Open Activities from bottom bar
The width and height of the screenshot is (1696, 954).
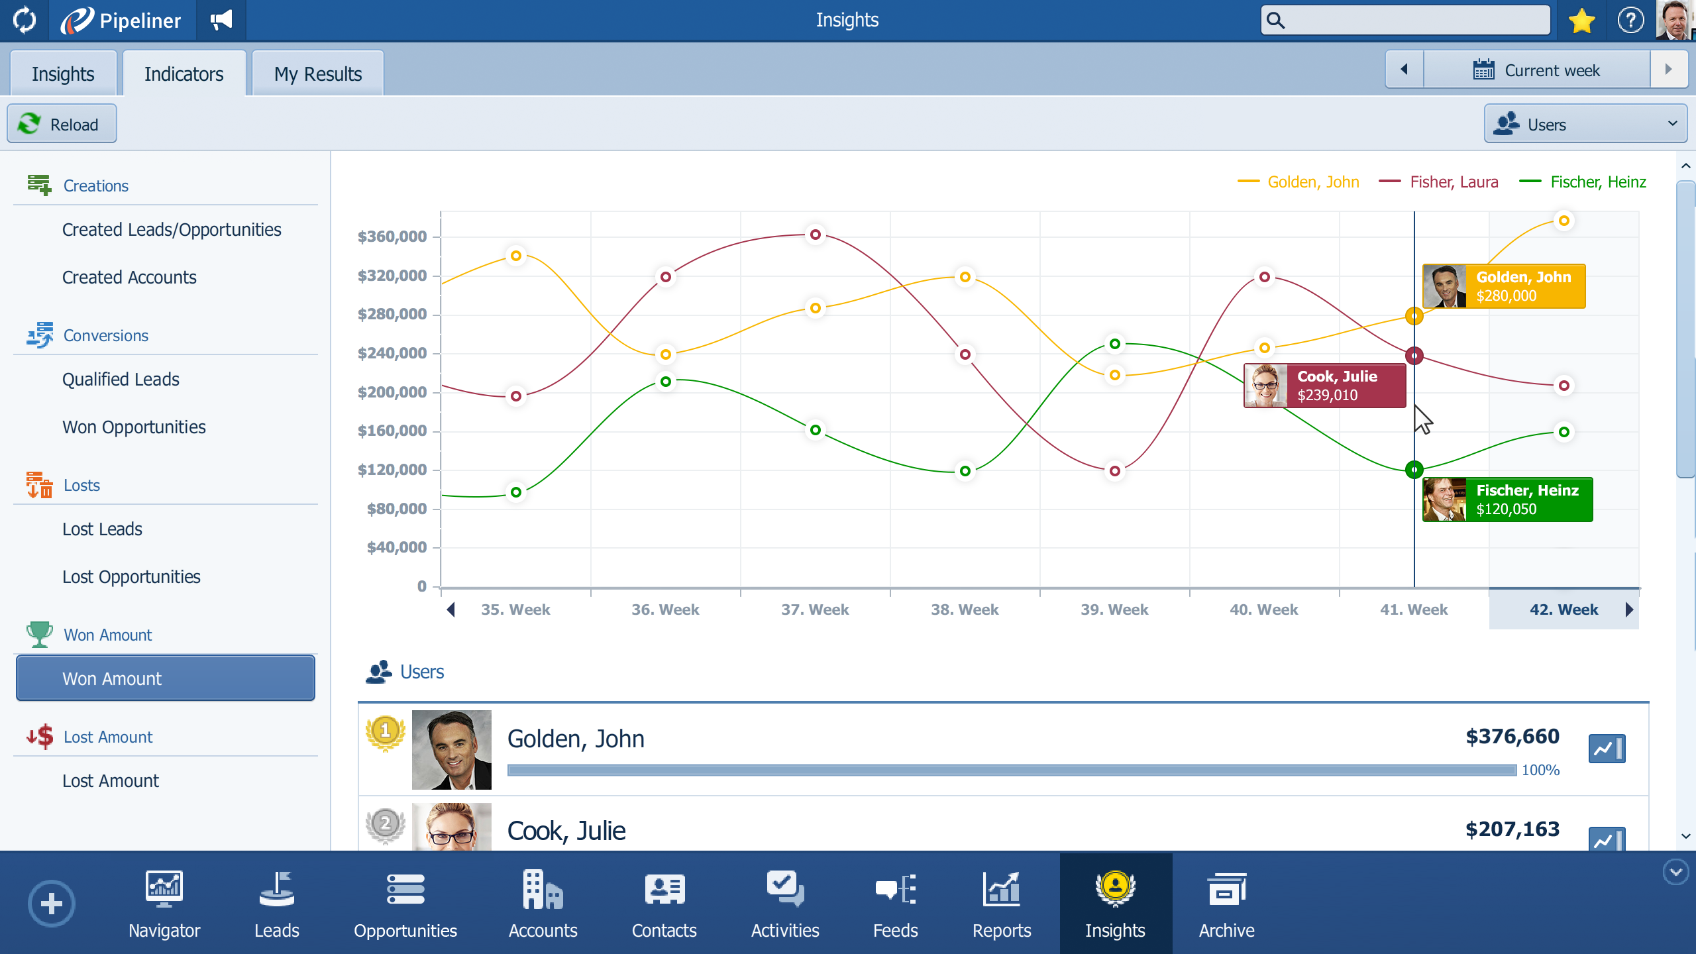click(x=785, y=904)
